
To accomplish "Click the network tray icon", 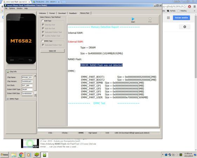I will 174,155.
